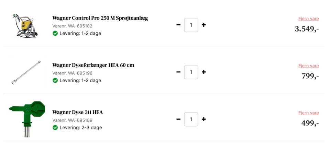Click the nozzle extension rod thumbnail

click(x=26, y=72)
